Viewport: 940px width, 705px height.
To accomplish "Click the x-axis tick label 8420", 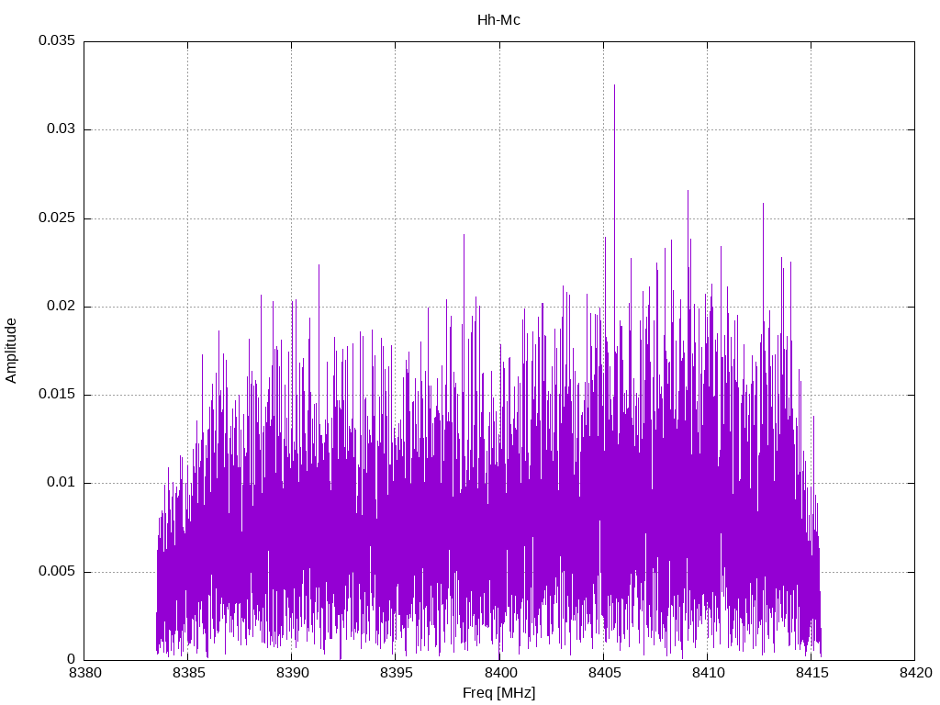I will coord(915,673).
